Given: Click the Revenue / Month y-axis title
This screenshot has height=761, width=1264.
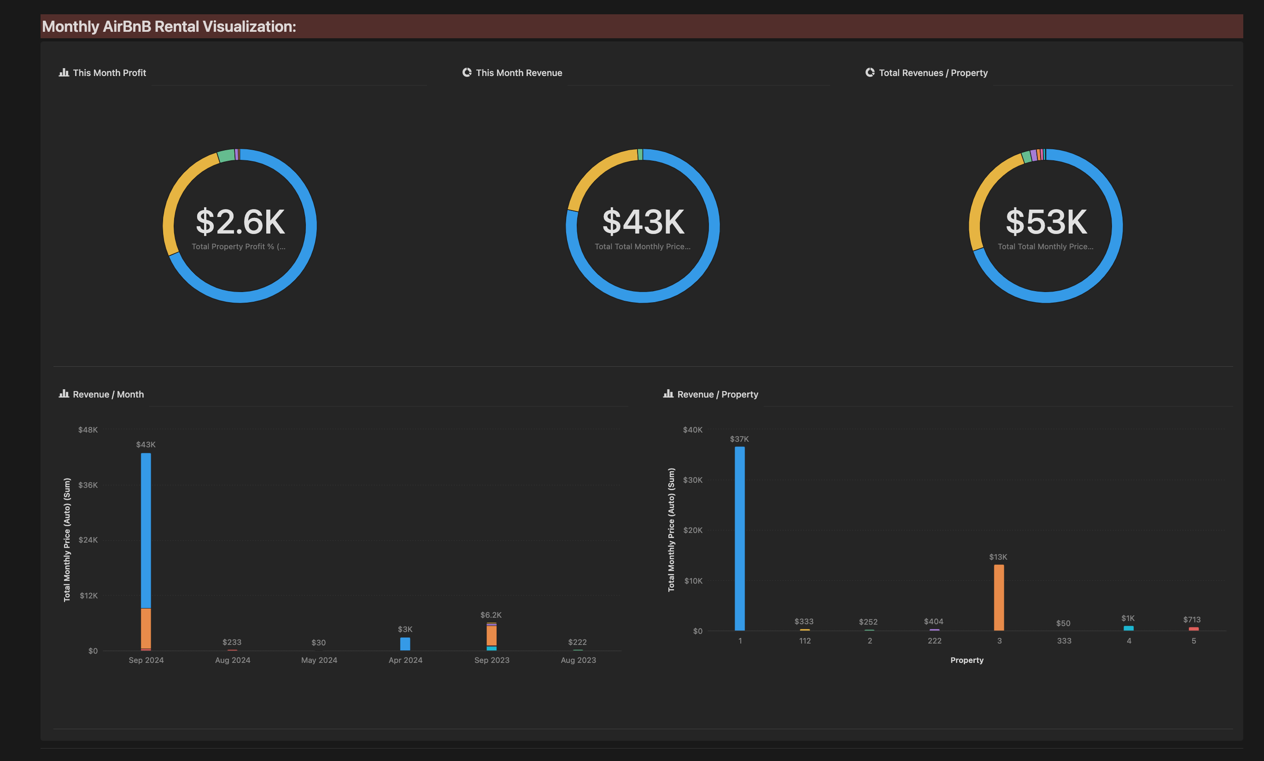Looking at the screenshot, I should pos(67,539).
